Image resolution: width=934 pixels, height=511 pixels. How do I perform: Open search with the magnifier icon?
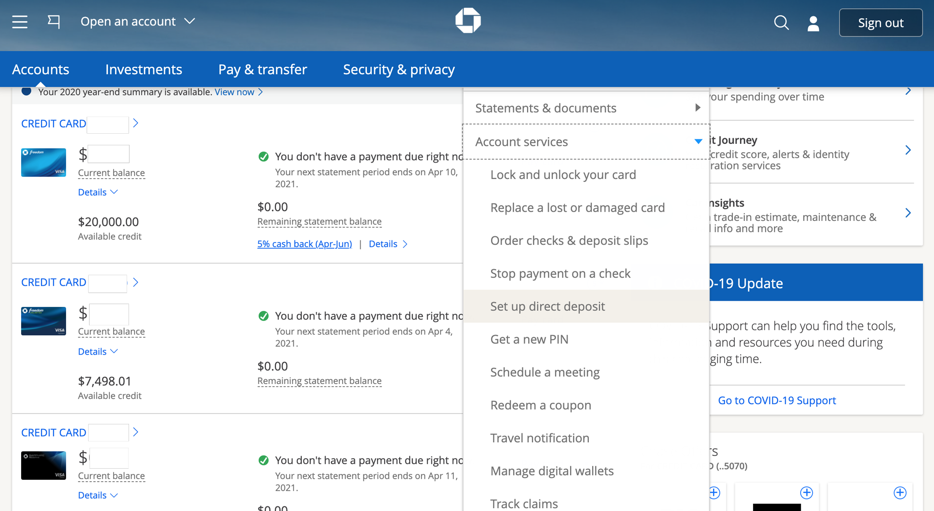[781, 23]
